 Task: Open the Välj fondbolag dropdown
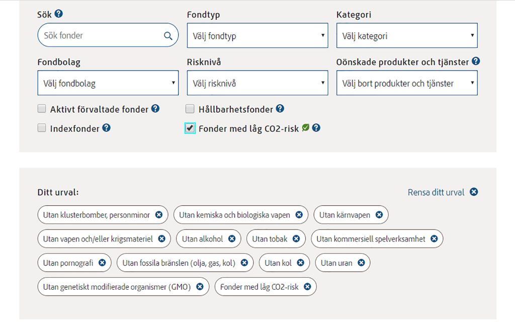coord(108,83)
